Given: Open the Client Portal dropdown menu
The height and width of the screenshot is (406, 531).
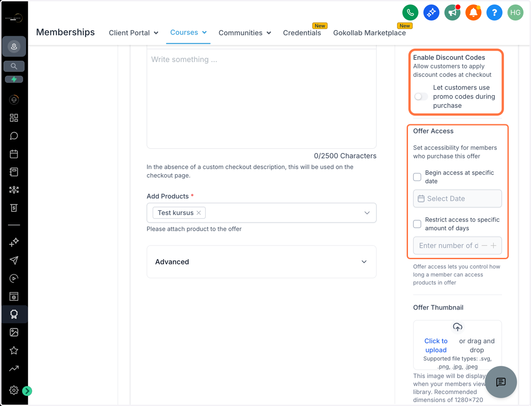Looking at the screenshot, I should [x=134, y=33].
